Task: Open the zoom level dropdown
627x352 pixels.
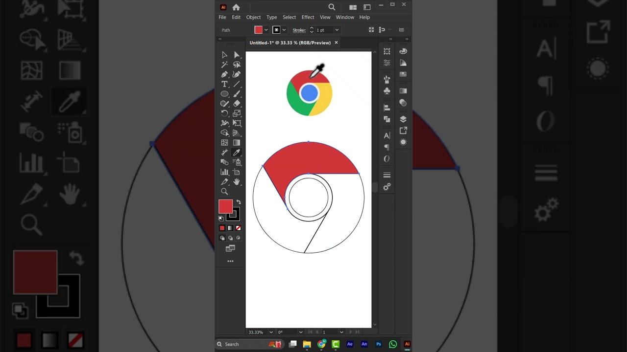Action: 271,332
